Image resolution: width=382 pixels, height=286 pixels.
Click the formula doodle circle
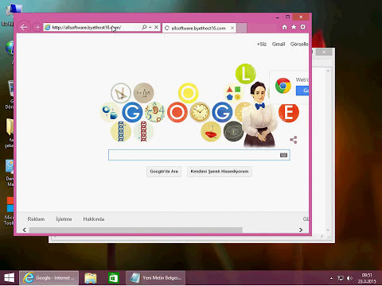click(143, 93)
